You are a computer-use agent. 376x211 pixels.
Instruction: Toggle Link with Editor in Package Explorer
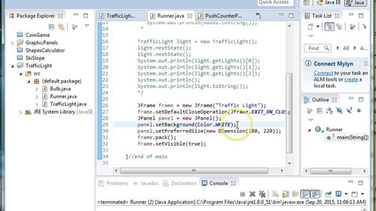[61, 26]
